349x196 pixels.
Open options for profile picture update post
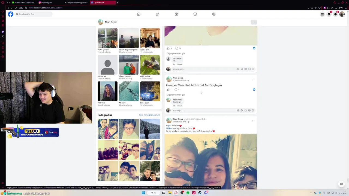click(253, 120)
